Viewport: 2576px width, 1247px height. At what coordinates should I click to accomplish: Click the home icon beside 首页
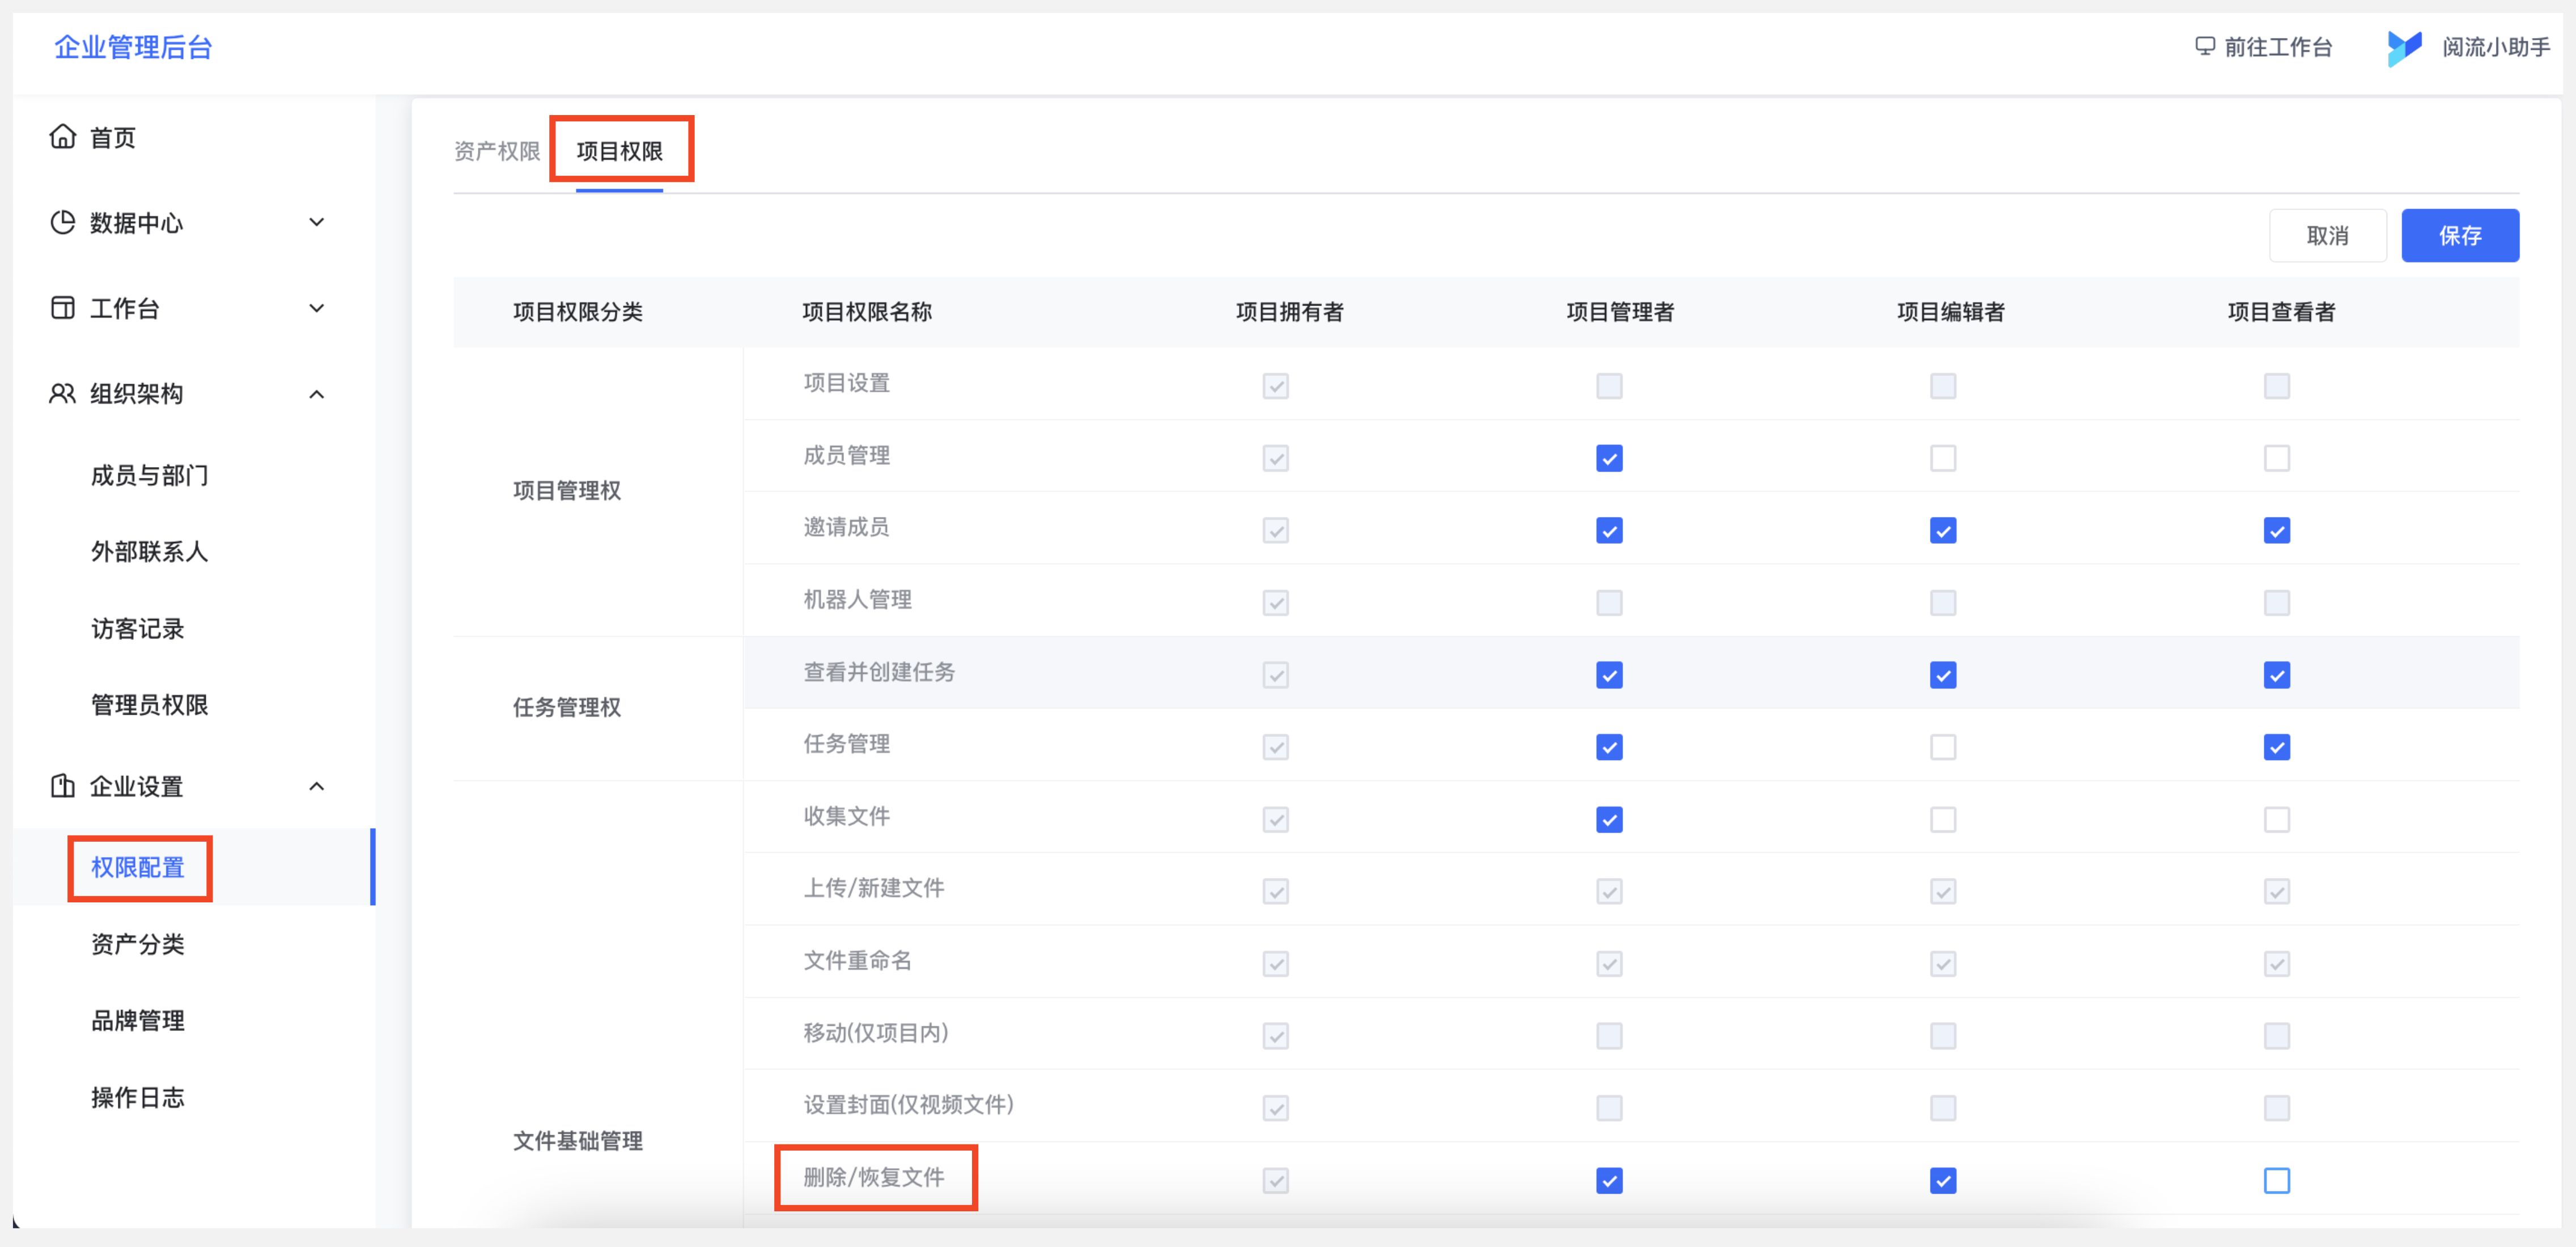point(63,137)
